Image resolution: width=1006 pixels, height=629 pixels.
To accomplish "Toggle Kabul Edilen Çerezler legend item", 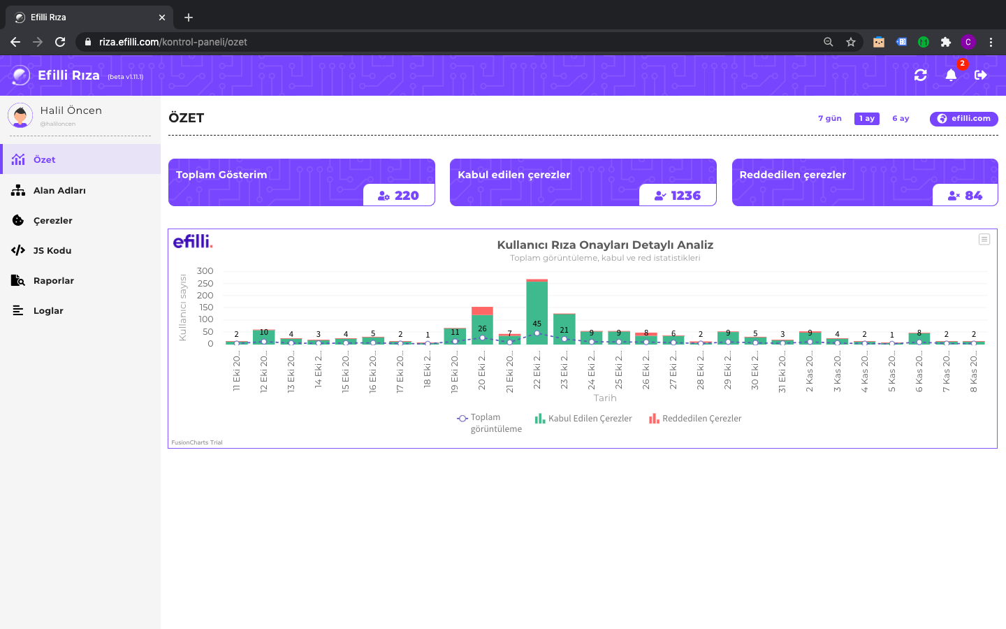I will tap(583, 419).
